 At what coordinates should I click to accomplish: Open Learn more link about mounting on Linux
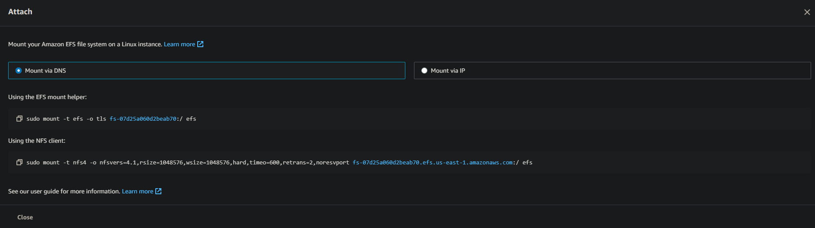click(x=179, y=44)
